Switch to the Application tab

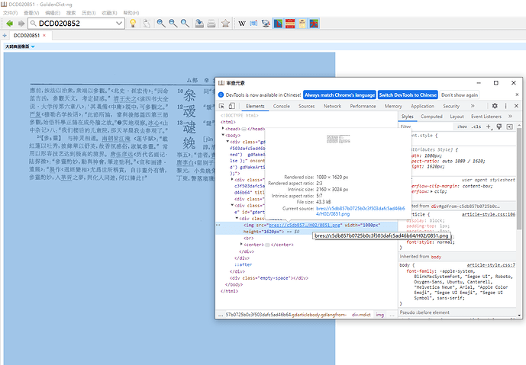pyautogui.click(x=422, y=106)
